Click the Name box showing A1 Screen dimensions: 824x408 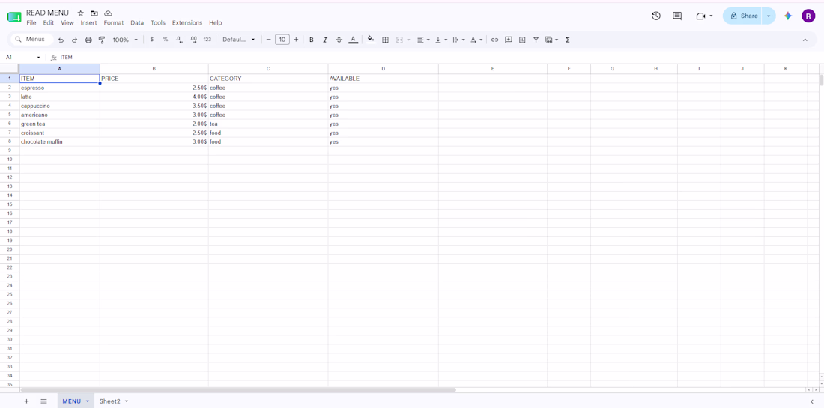[22, 57]
